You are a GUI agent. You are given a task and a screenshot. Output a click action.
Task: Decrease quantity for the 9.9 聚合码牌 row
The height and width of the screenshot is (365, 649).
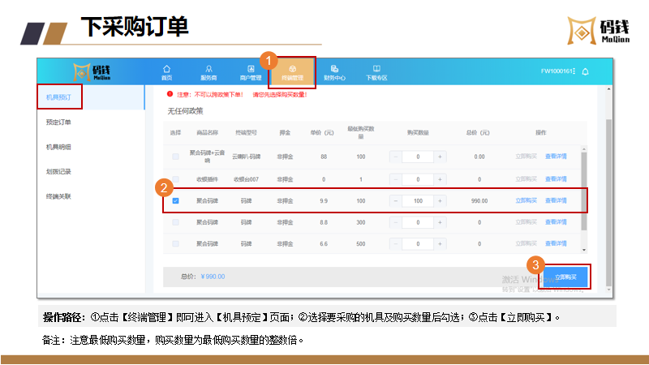[396, 200]
